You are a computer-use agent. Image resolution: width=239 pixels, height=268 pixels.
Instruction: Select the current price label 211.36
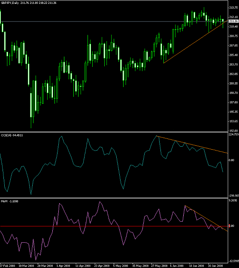pyautogui.click(x=233, y=21)
